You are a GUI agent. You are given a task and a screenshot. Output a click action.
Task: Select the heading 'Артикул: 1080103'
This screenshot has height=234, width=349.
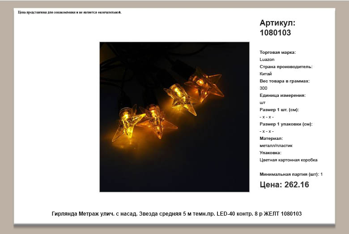277,28
